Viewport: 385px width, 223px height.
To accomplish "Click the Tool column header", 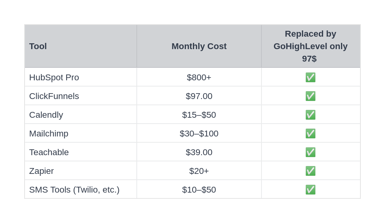I will [x=38, y=46].
